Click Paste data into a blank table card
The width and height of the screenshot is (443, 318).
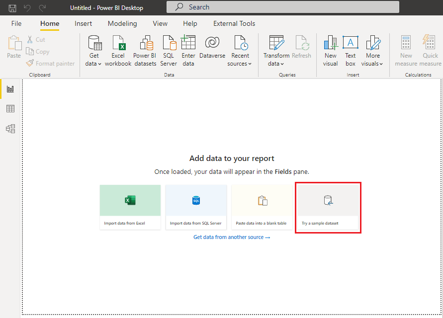[x=262, y=207]
